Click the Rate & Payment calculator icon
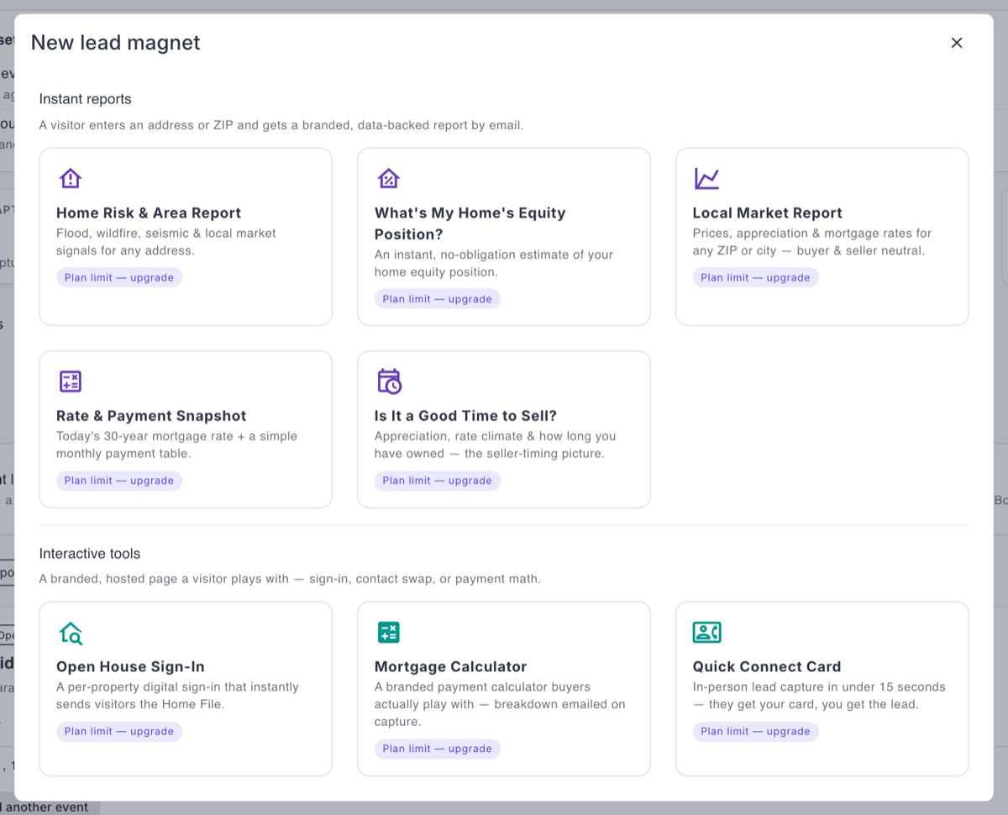 click(71, 381)
